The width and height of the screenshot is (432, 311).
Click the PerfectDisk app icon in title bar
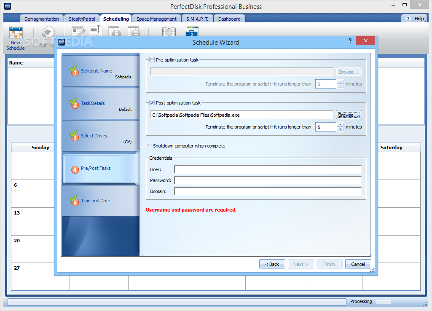tap(8, 6)
